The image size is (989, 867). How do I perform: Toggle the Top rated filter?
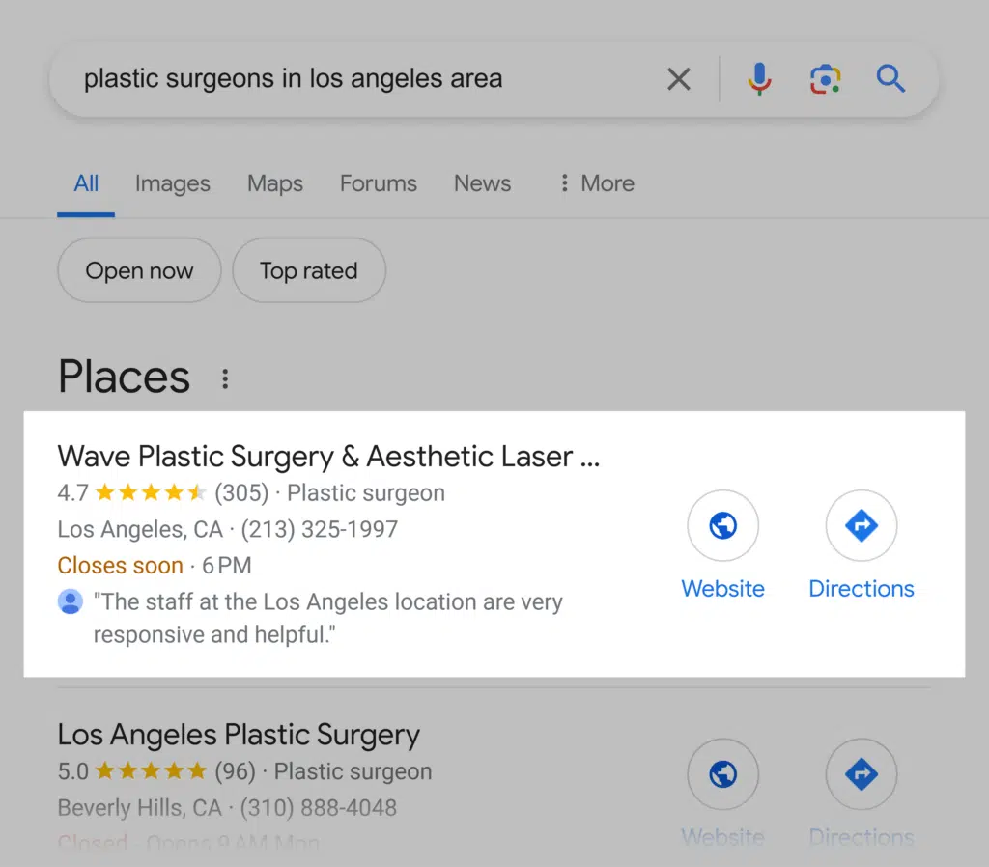pyautogui.click(x=309, y=271)
